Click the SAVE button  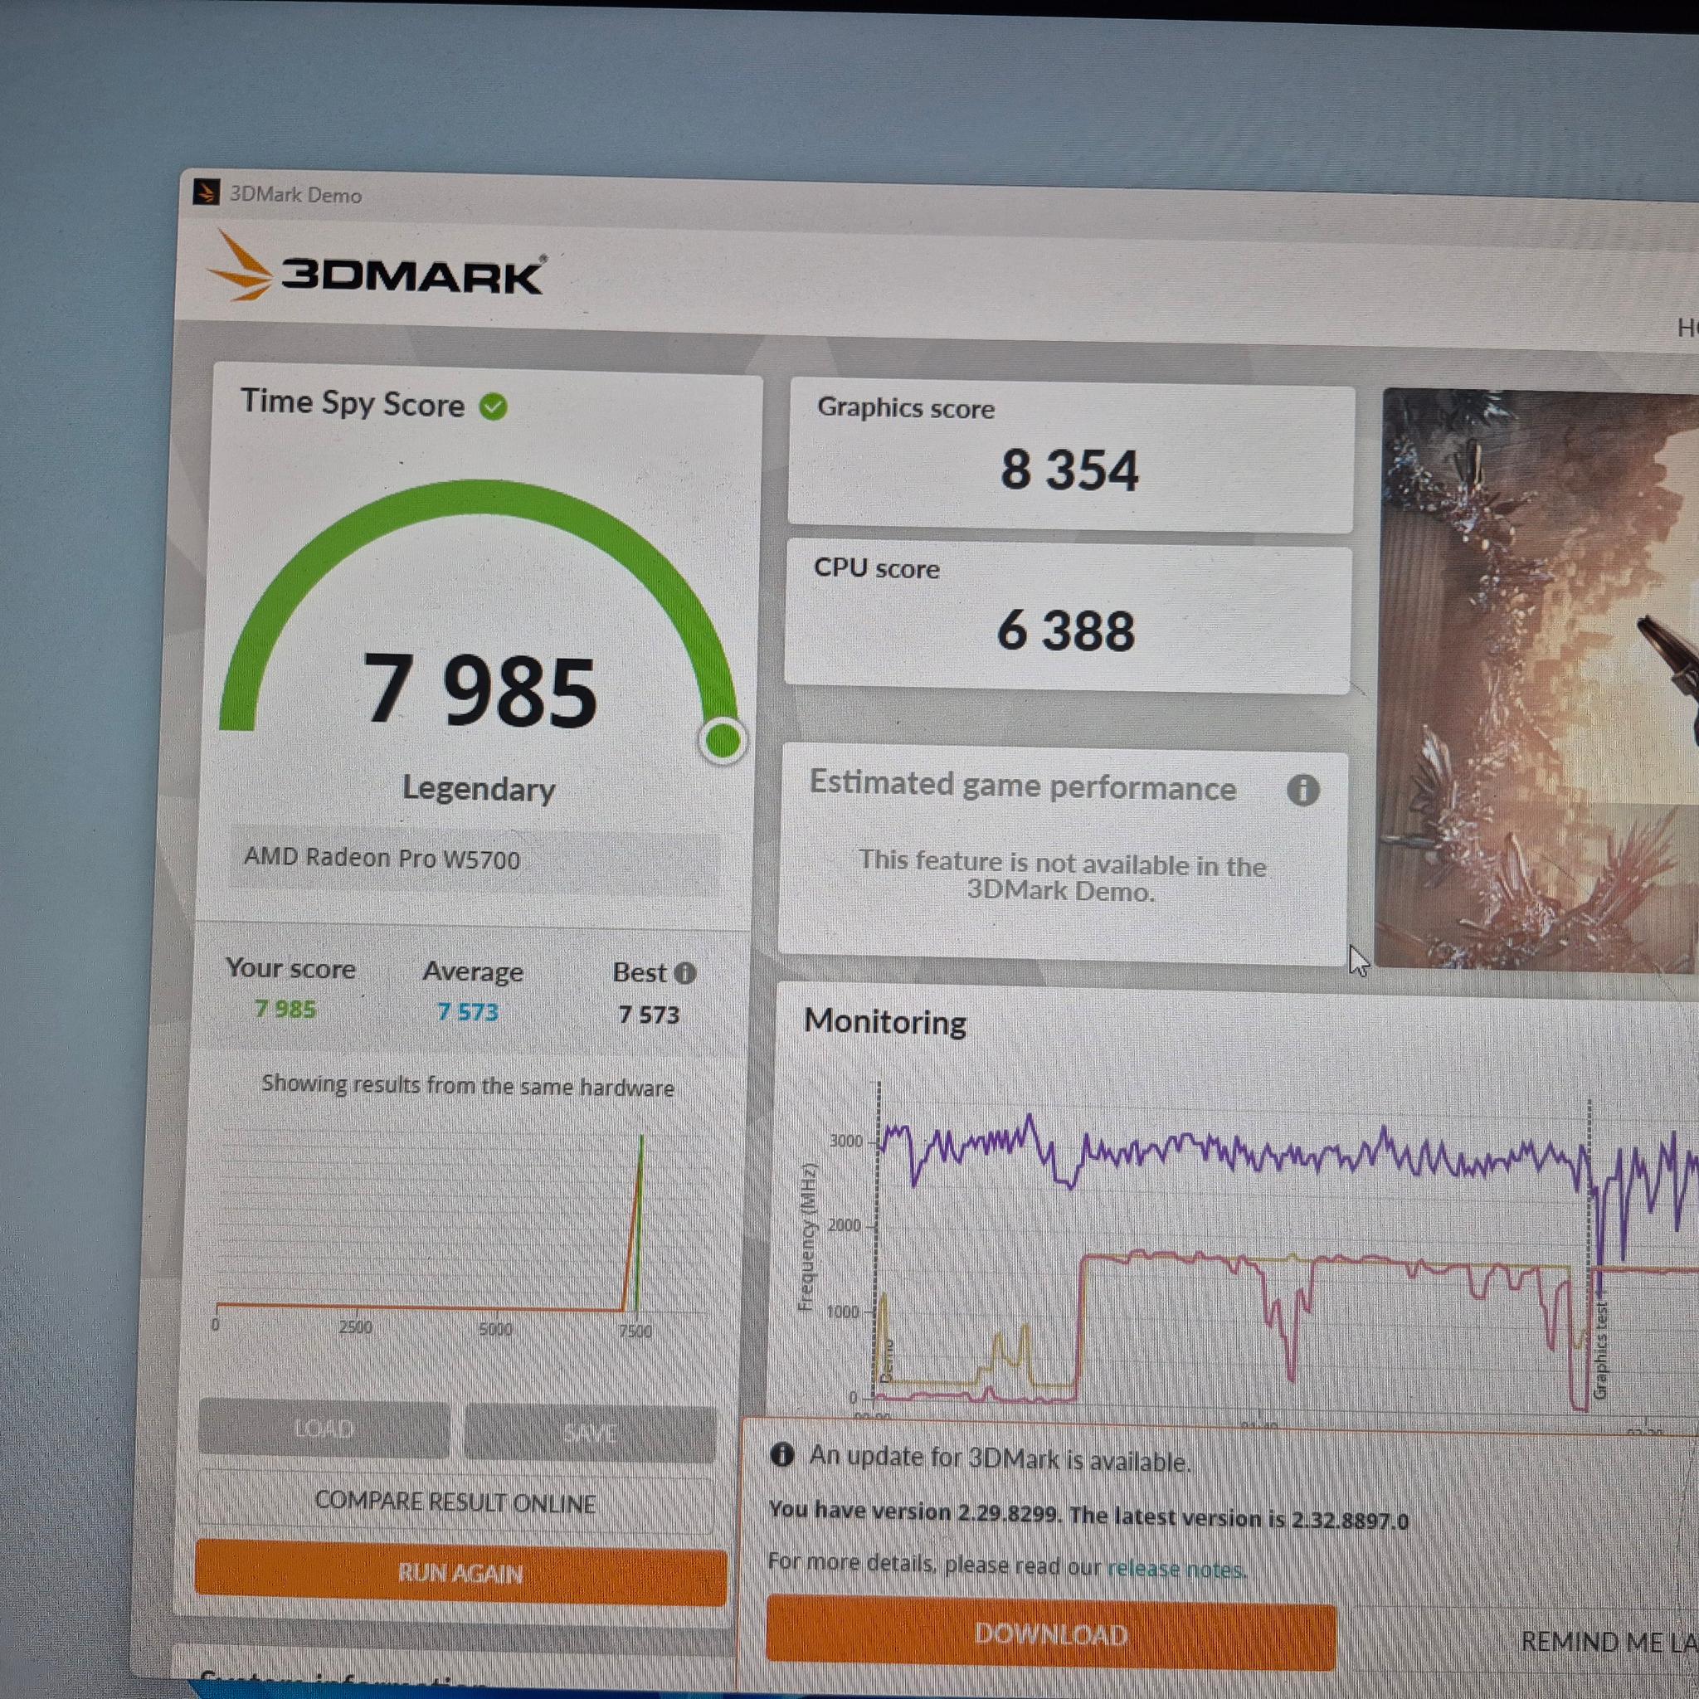point(590,1434)
